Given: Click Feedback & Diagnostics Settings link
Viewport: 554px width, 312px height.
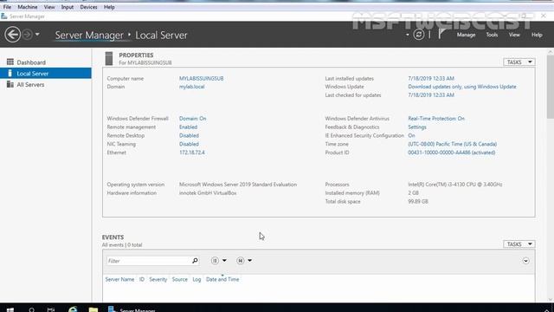Looking at the screenshot, I should coord(417,127).
